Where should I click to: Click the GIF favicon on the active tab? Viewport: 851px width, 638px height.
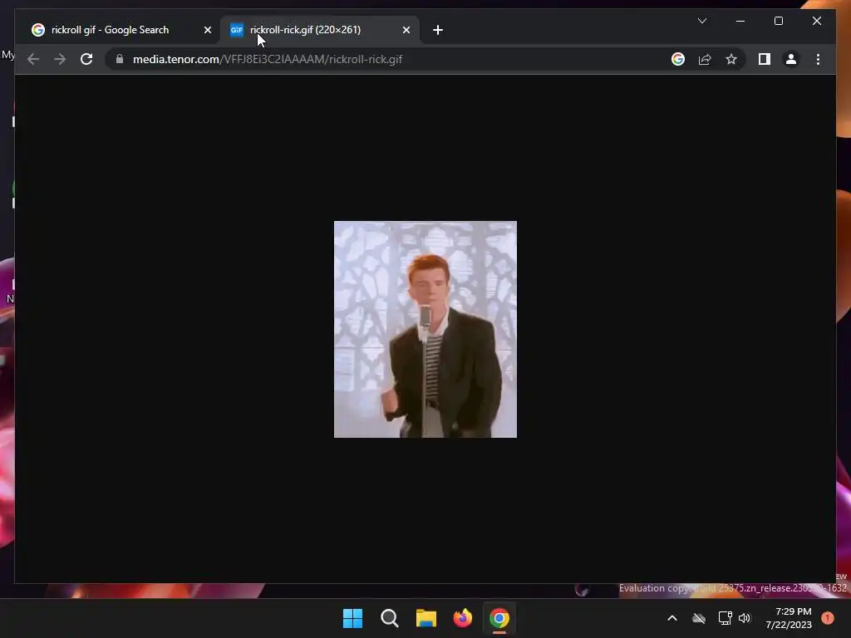[x=237, y=30]
